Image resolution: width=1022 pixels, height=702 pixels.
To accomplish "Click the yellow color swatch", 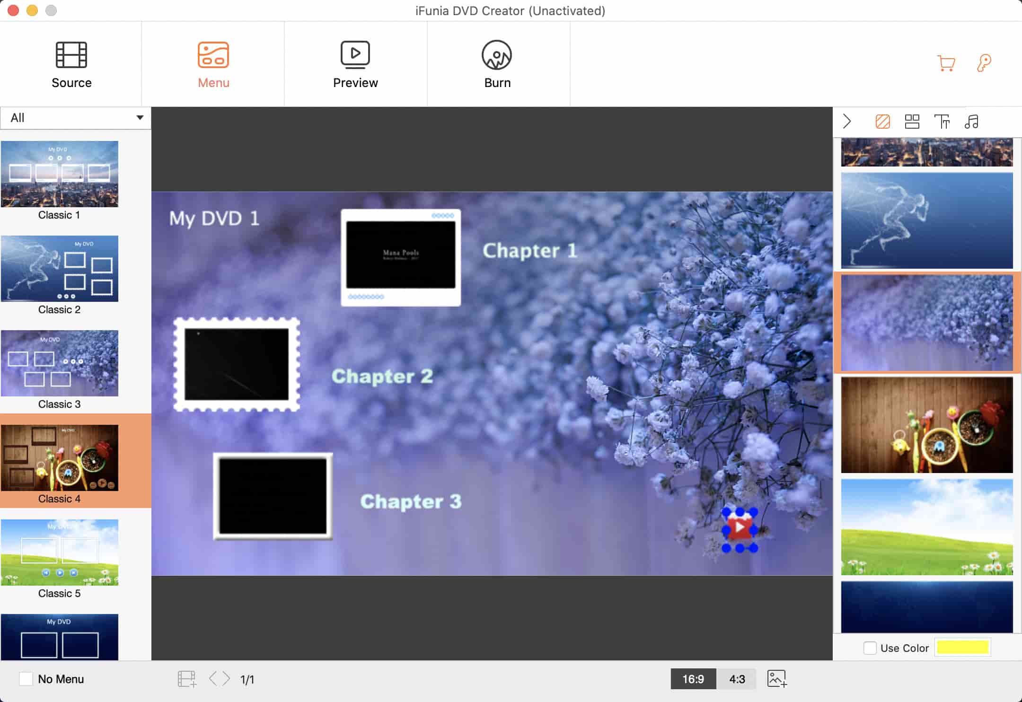I will click(962, 648).
